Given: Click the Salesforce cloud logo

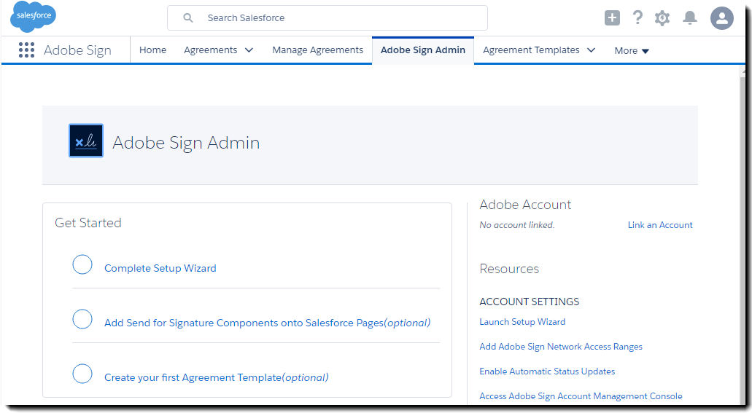Looking at the screenshot, I should [x=33, y=16].
